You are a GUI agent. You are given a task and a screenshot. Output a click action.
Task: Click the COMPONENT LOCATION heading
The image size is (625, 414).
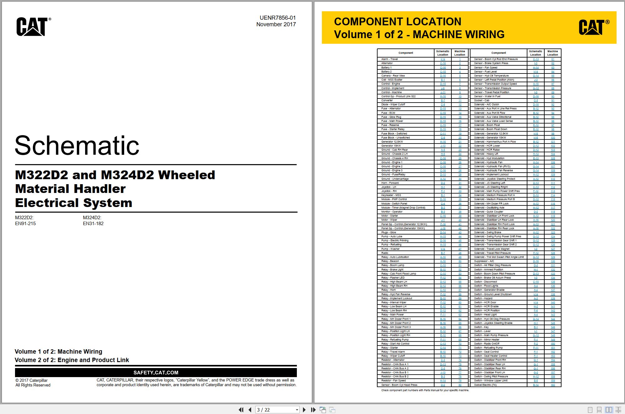click(397, 22)
